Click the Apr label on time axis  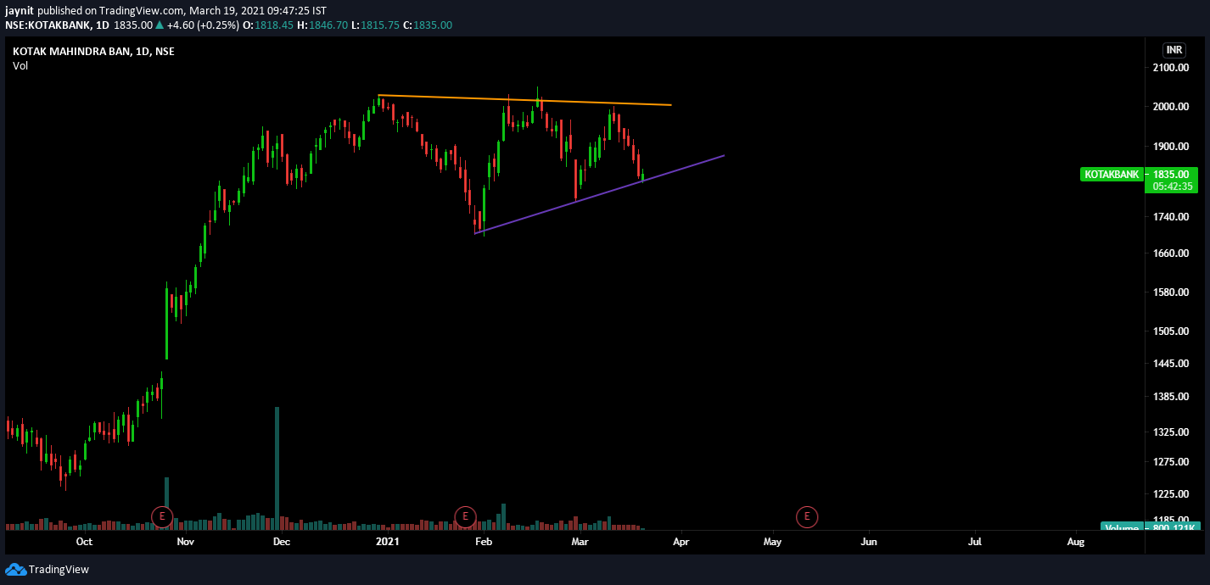tap(680, 541)
